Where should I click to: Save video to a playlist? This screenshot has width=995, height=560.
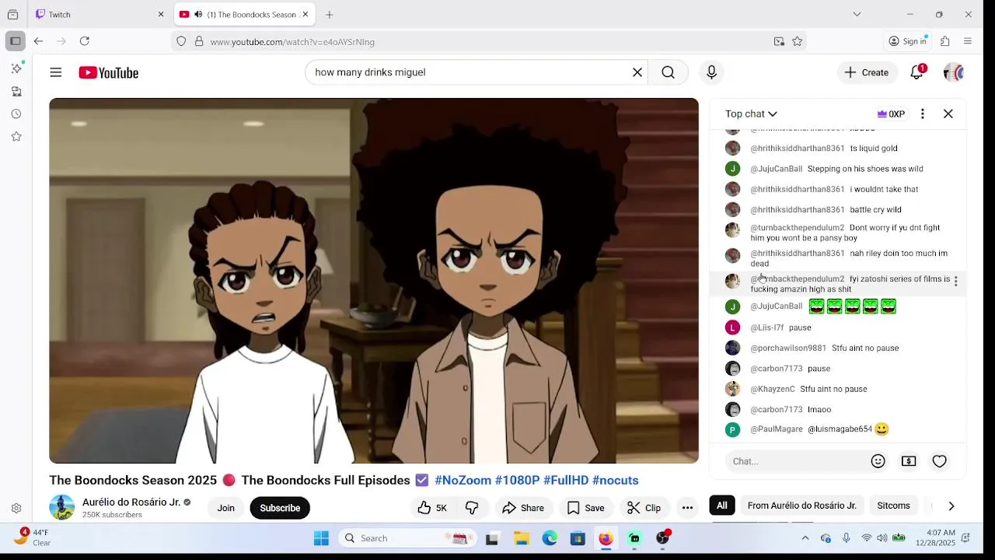tap(585, 508)
